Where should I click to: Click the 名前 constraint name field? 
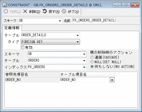click(x=94, y=20)
